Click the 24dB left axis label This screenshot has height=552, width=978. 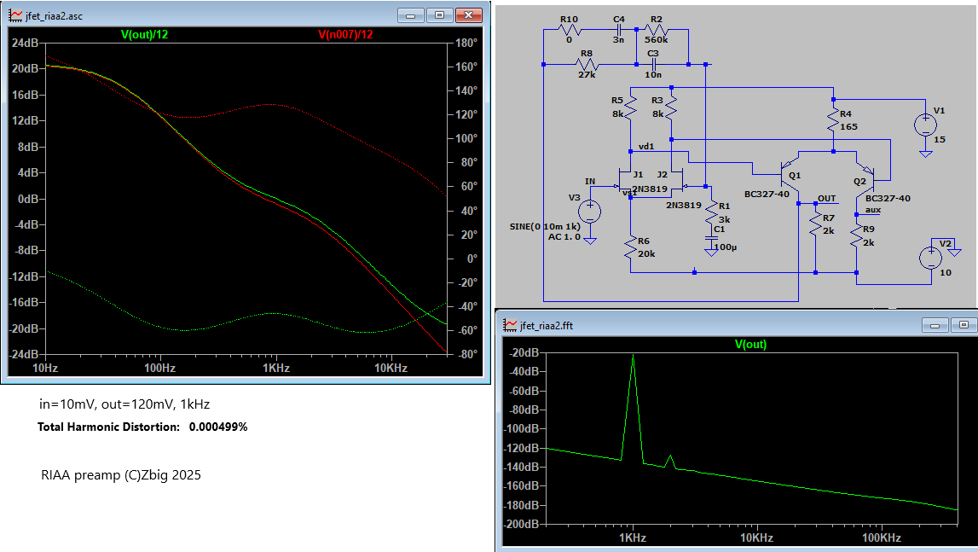tap(25, 44)
